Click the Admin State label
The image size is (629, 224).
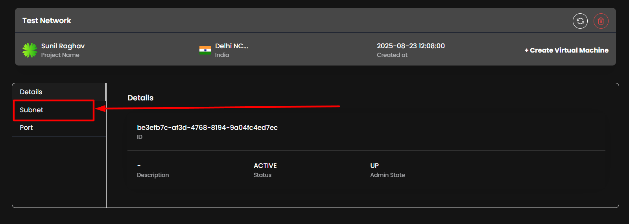[387, 175]
